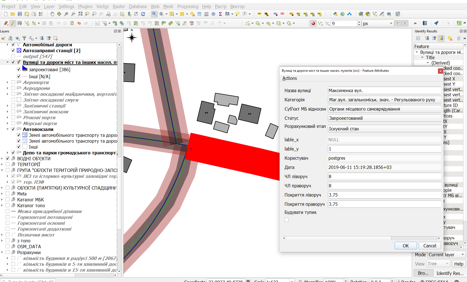Select the Pan Map hand tool
The image size is (467, 282).
[52, 14]
